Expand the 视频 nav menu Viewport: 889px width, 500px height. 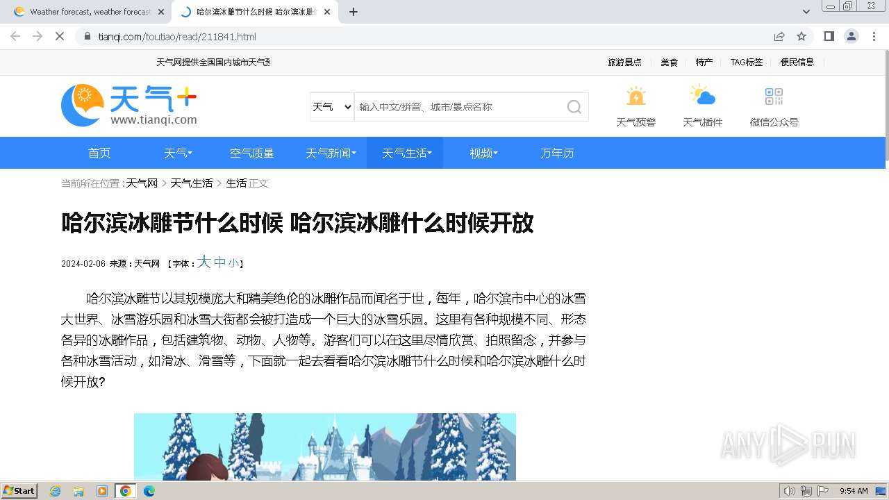[x=483, y=153]
